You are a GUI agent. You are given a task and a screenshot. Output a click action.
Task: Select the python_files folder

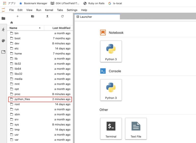(22, 99)
